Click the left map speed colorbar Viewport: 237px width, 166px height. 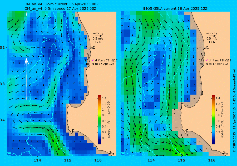(100, 120)
